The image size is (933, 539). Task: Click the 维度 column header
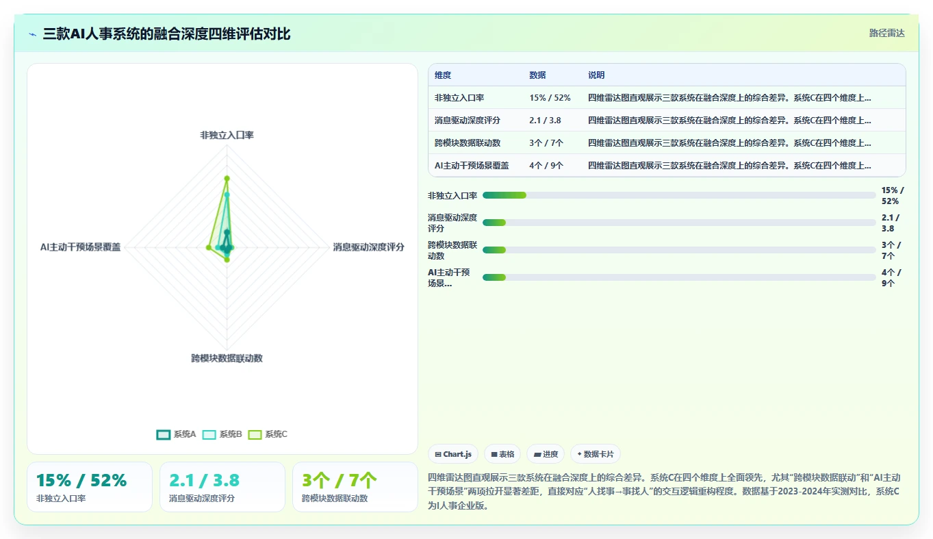point(443,75)
